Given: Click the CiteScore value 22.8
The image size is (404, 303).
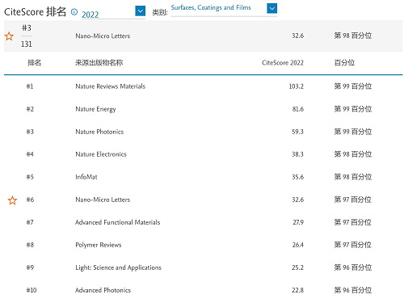Looking at the screenshot, I should (x=297, y=290).
